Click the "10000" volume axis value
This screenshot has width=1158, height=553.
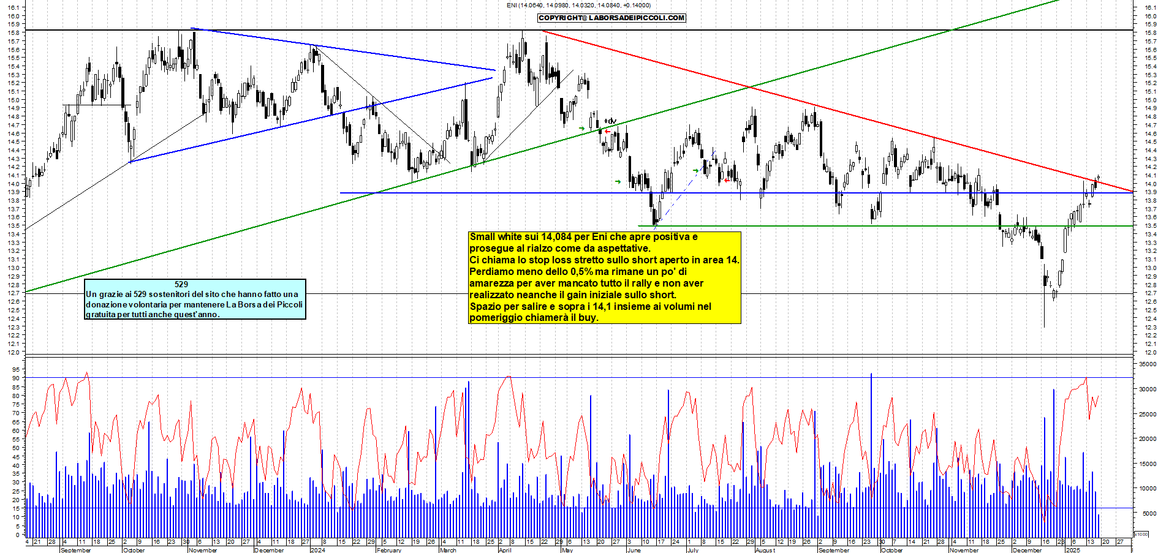pyautogui.click(x=1148, y=489)
